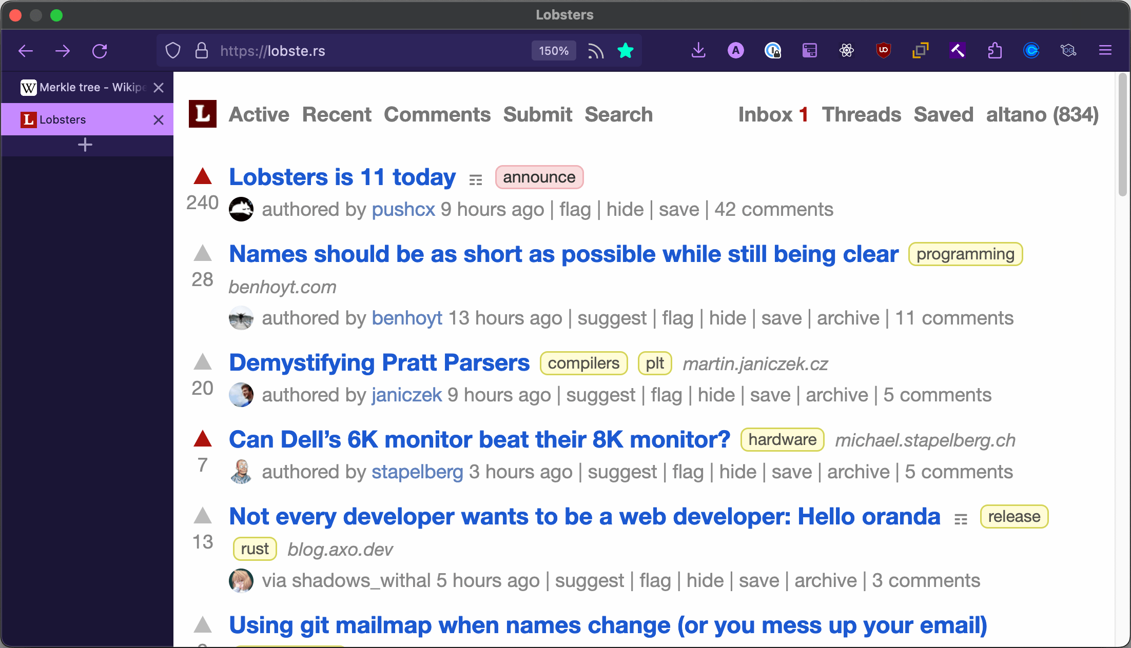Click the 150% zoom level indicator
Screen dimensions: 1131x648
click(x=554, y=51)
